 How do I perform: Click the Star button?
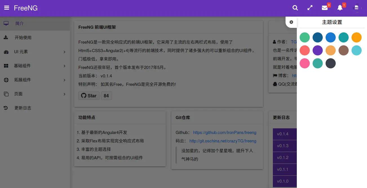coord(89,96)
